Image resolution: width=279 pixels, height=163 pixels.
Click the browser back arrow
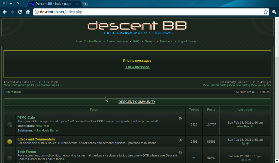pyautogui.click(x=5, y=12)
